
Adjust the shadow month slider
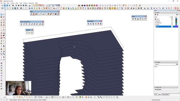coord(38,5)
